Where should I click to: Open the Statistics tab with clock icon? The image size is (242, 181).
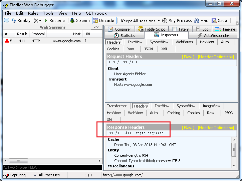pyautogui.click(x=116, y=36)
